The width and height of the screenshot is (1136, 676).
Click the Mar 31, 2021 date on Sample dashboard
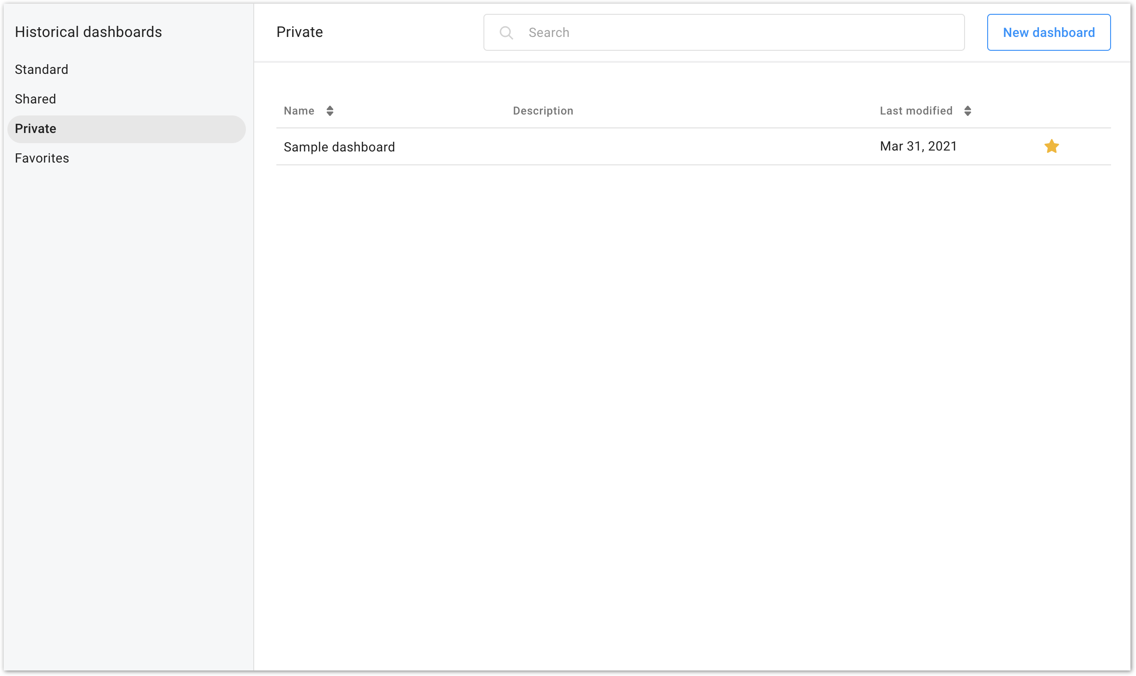click(918, 146)
